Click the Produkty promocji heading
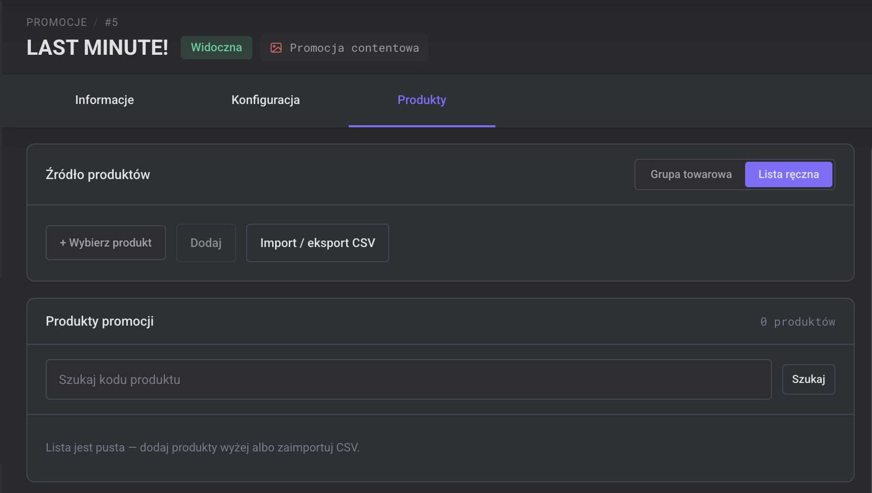 click(x=99, y=322)
